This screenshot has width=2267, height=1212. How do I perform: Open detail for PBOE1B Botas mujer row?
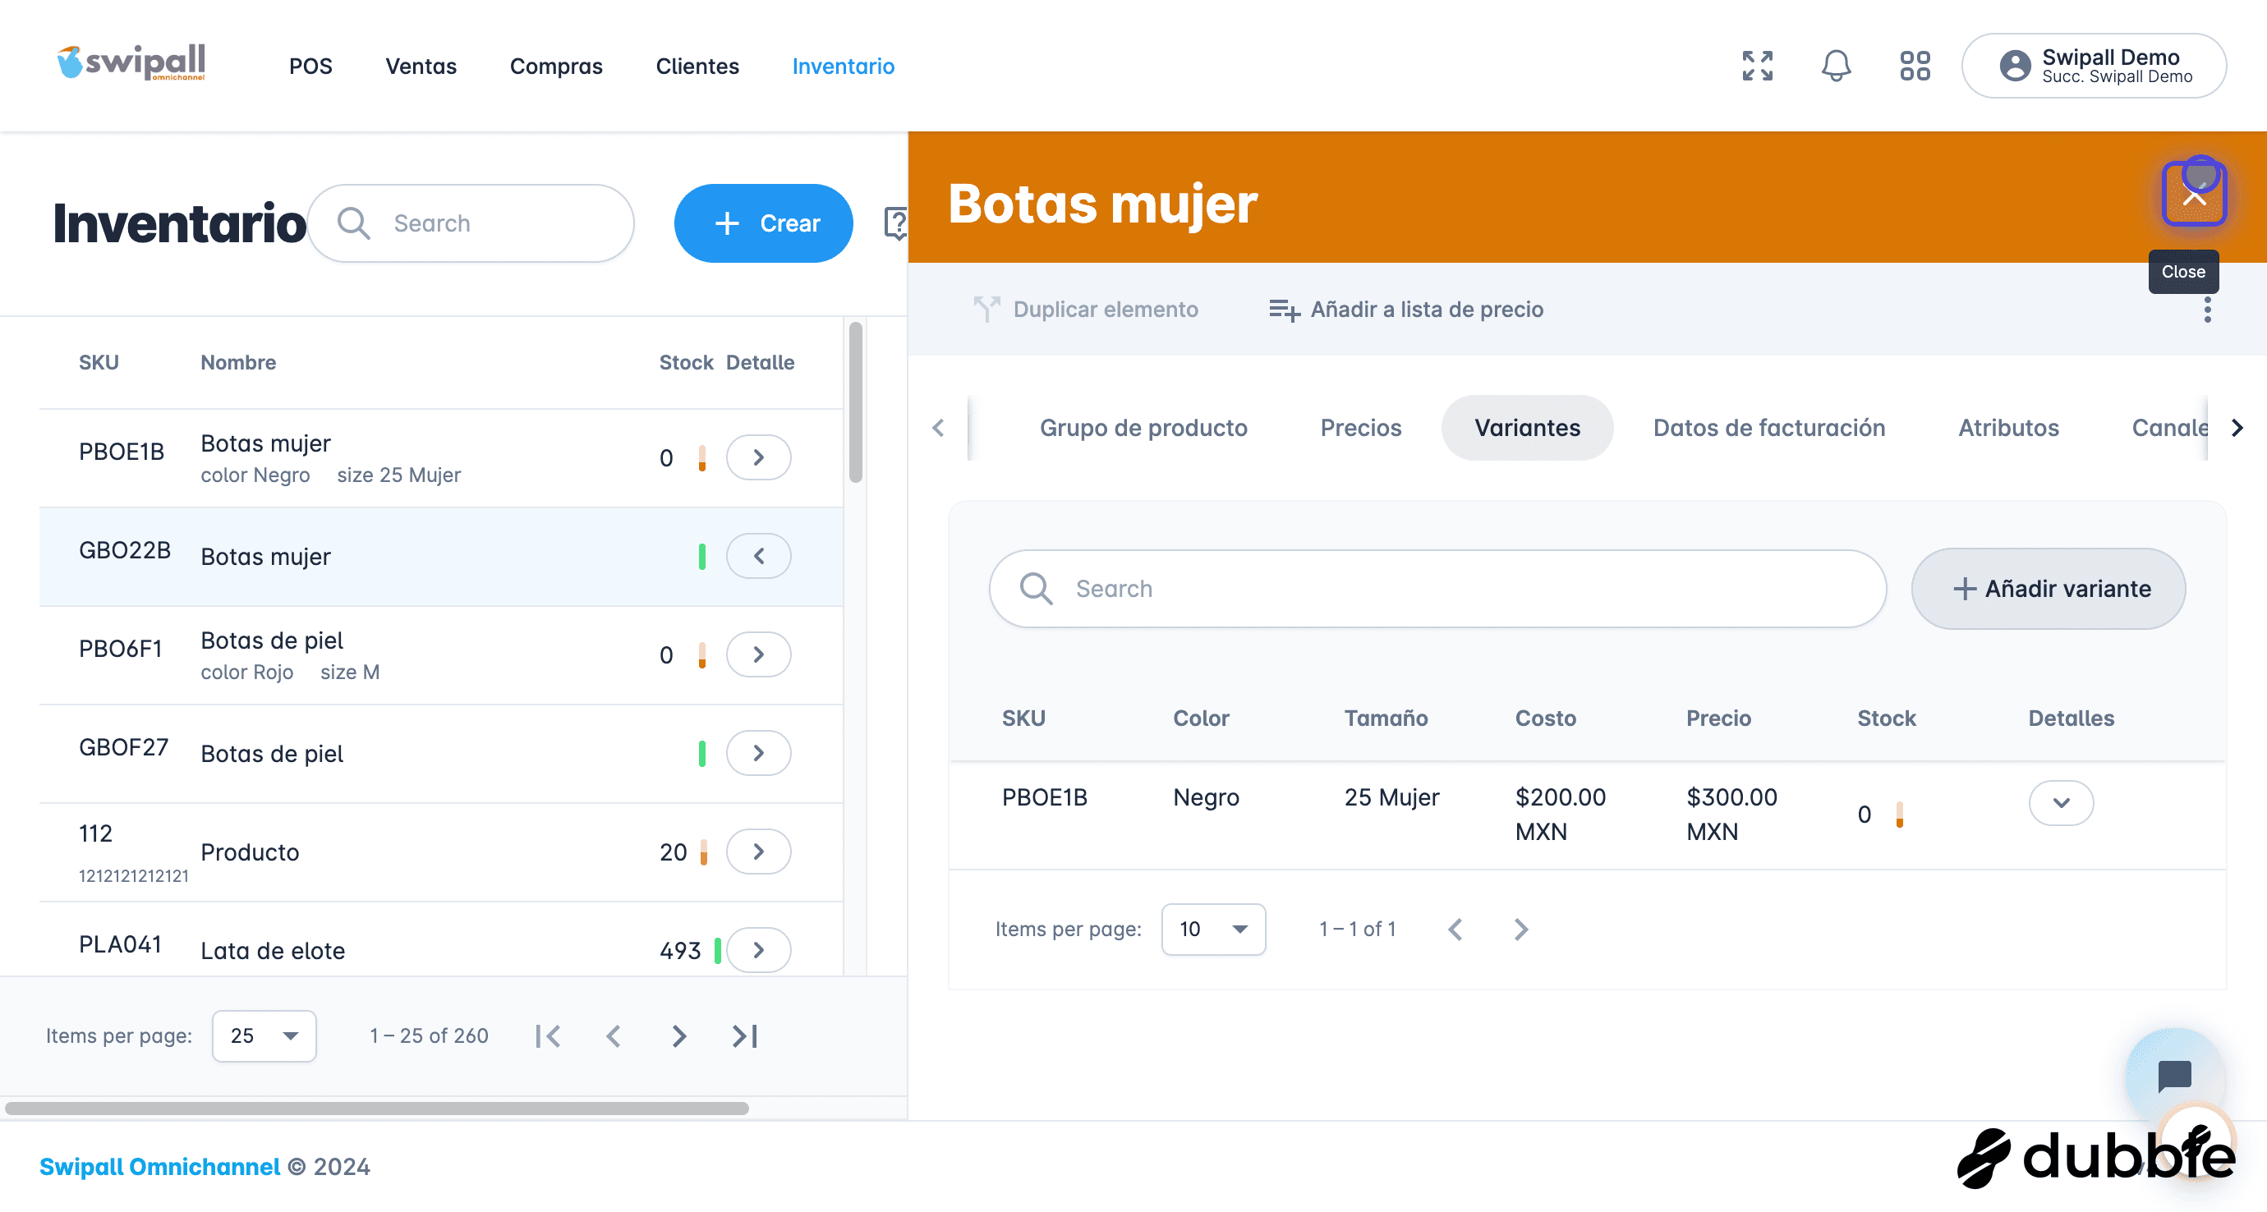point(759,457)
